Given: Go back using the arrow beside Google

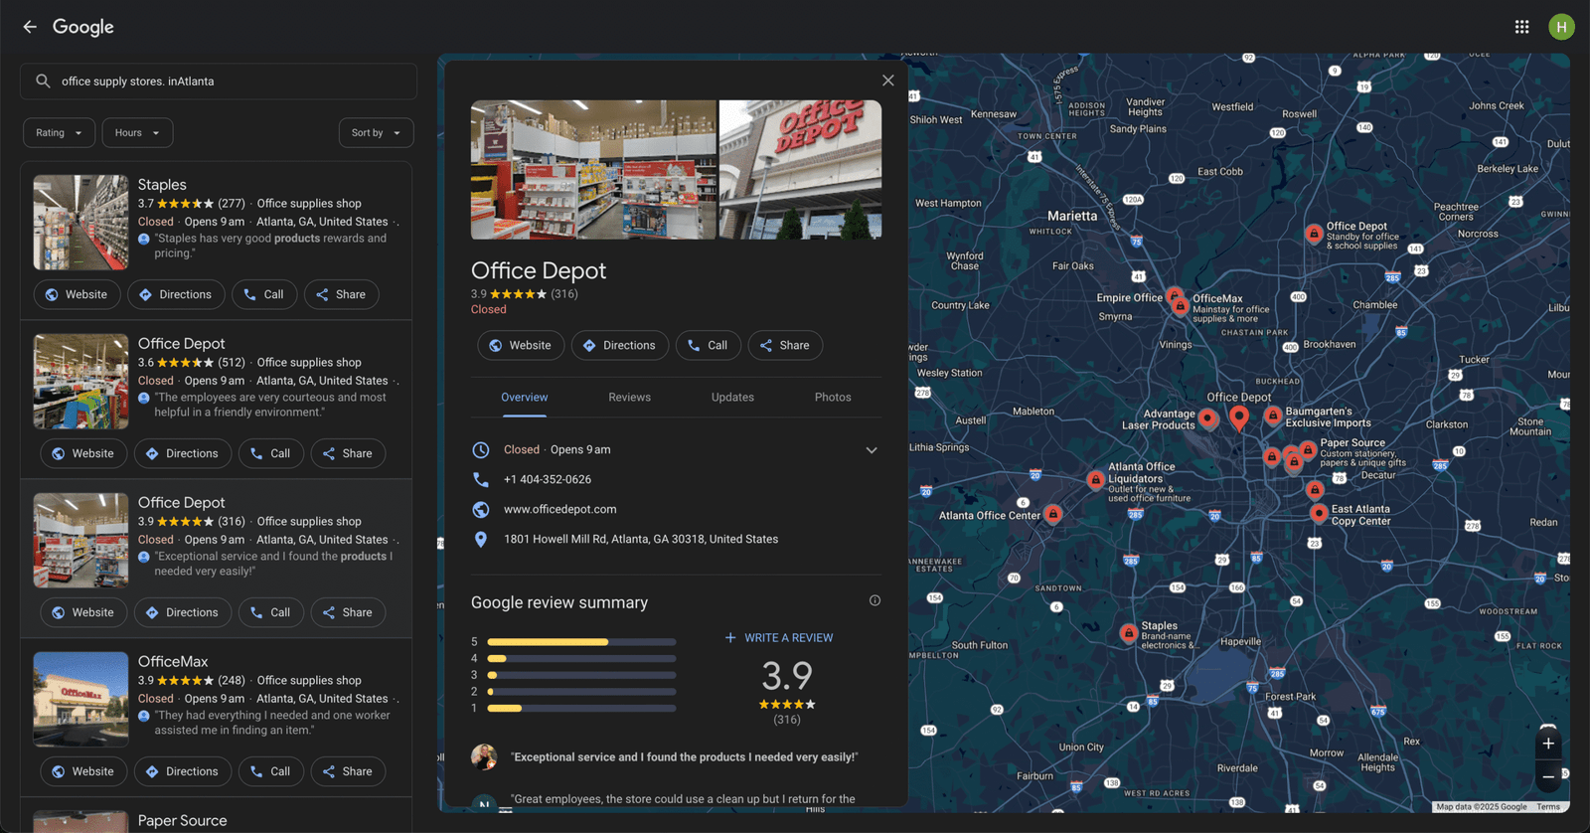Looking at the screenshot, I should point(30,27).
